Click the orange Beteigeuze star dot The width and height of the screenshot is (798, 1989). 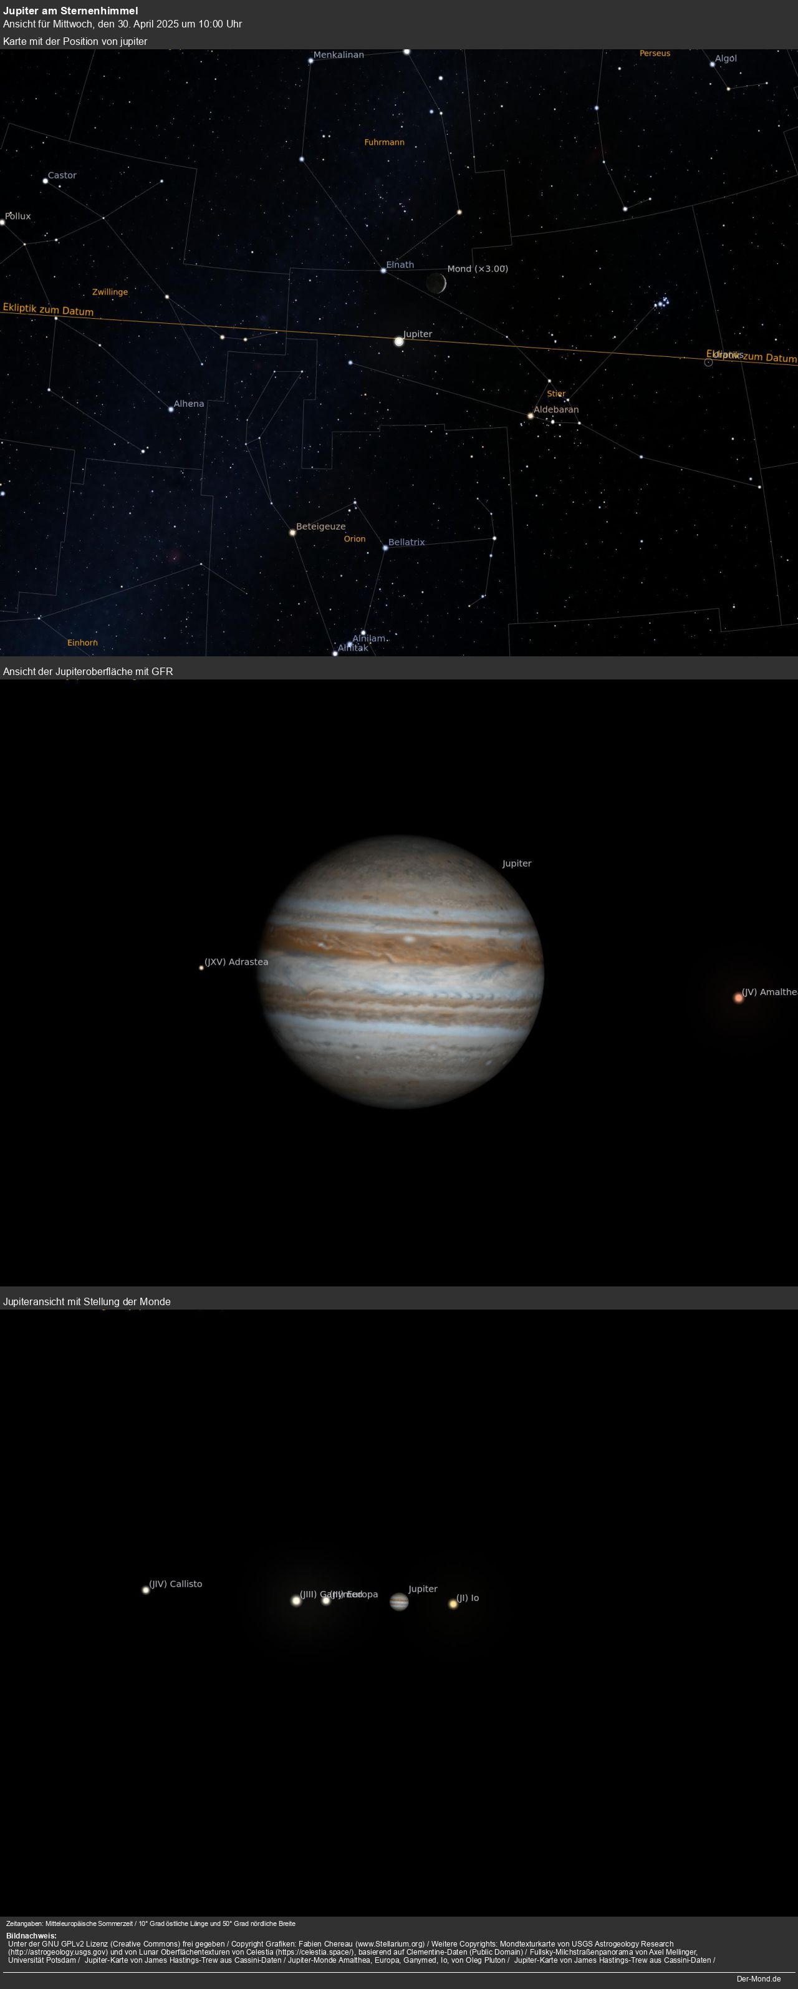point(292,532)
